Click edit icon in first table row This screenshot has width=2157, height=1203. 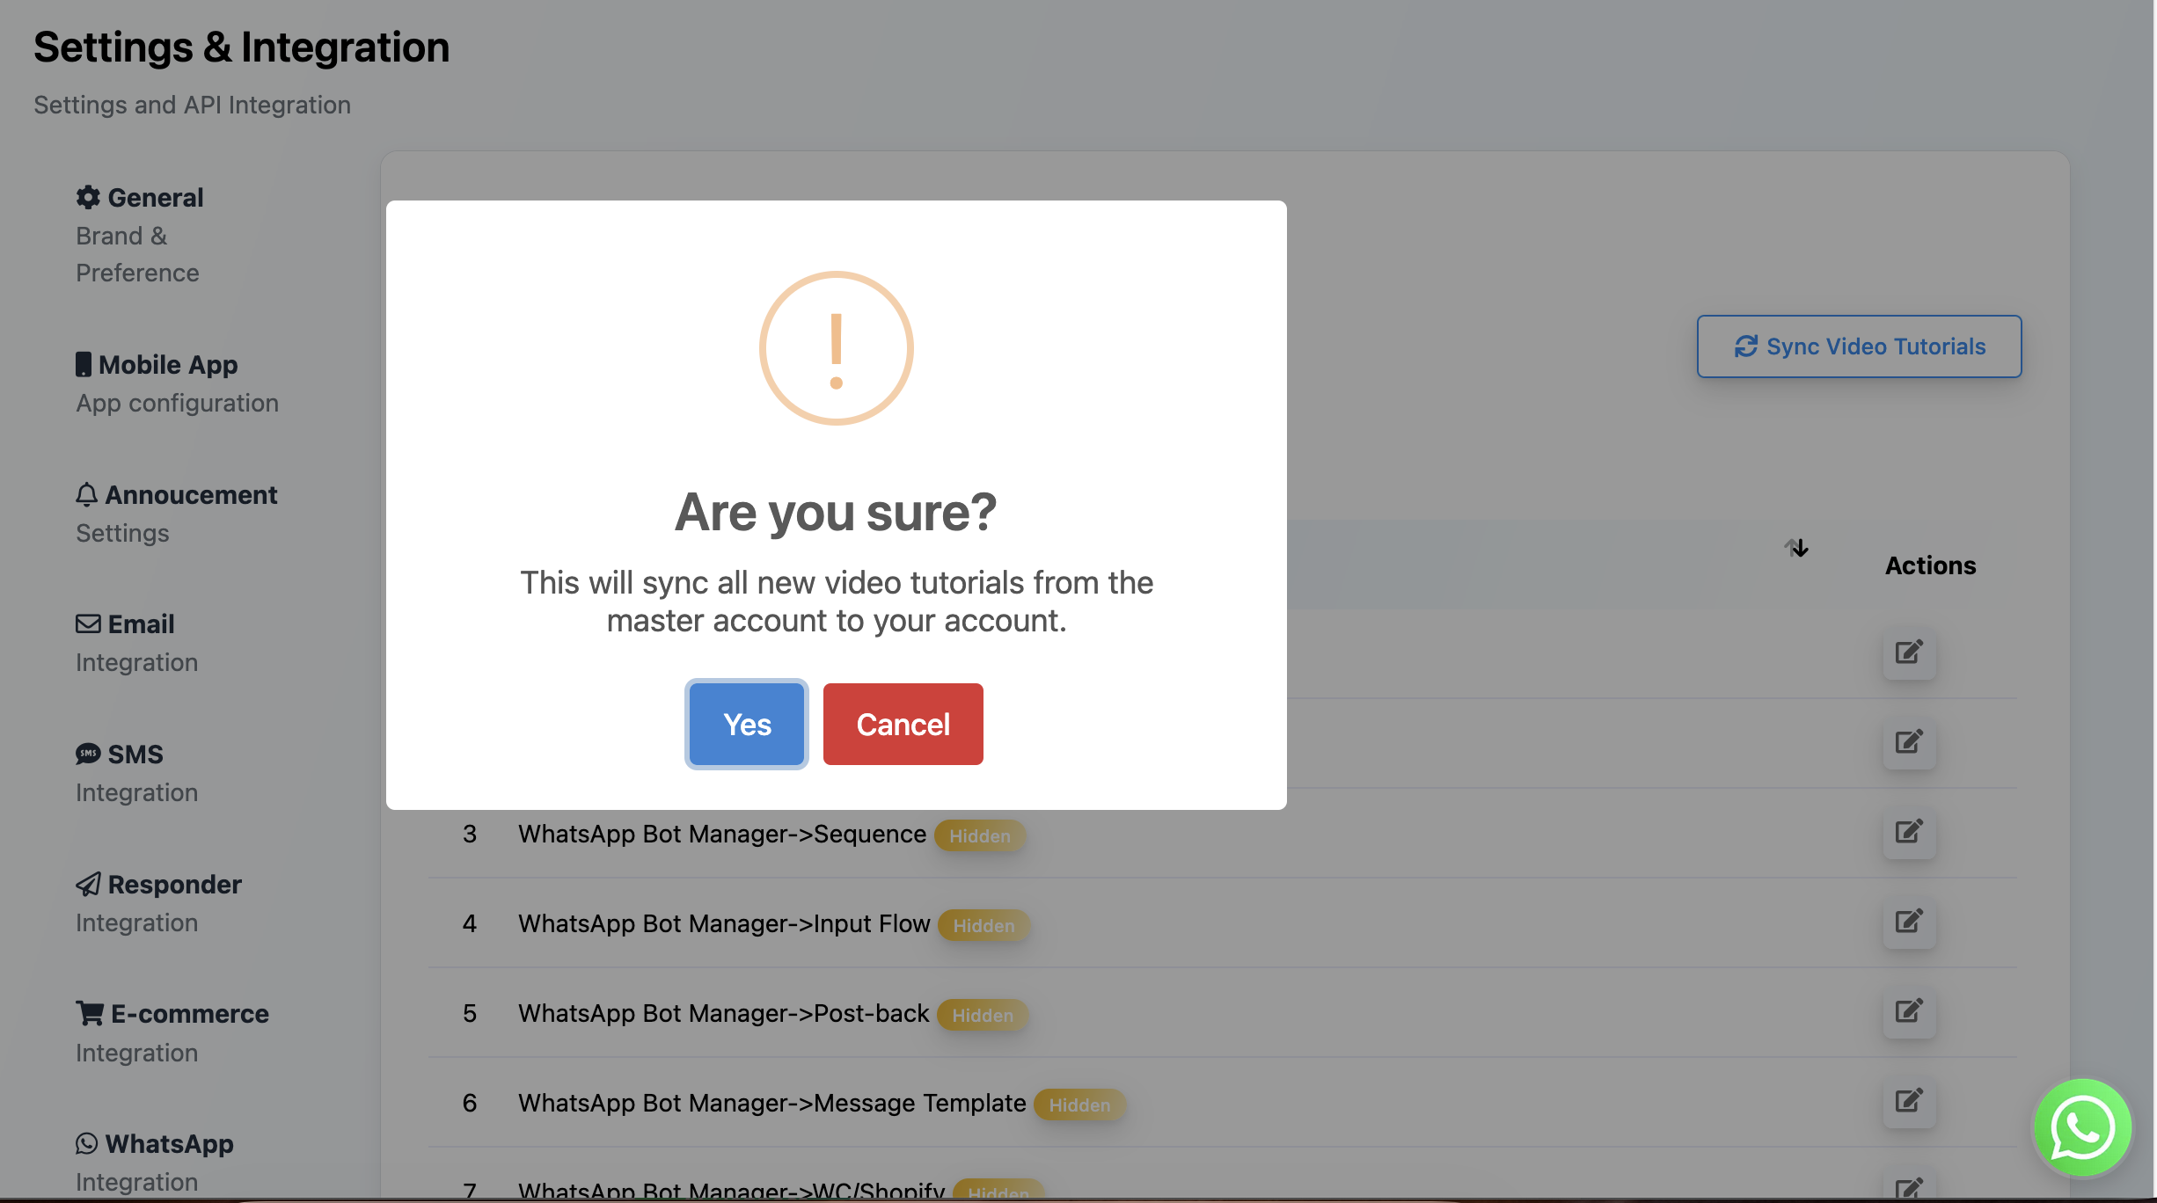pyautogui.click(x=1908, y=653)
